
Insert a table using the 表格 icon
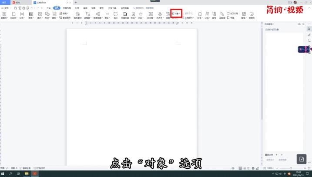coord(31,15)
